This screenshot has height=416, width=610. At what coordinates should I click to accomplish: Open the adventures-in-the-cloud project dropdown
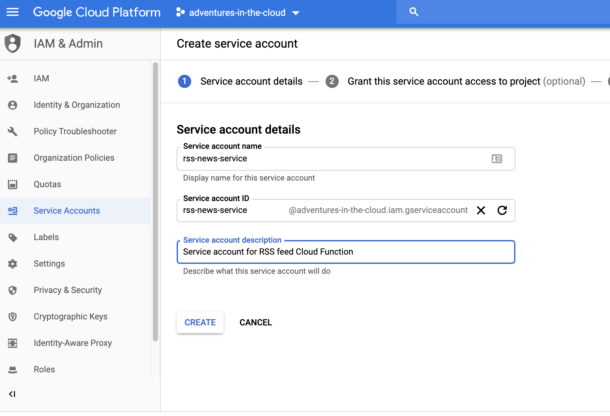point(238,13)
